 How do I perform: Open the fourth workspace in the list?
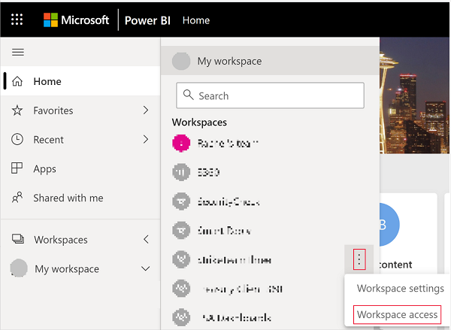tap(270, 231)
